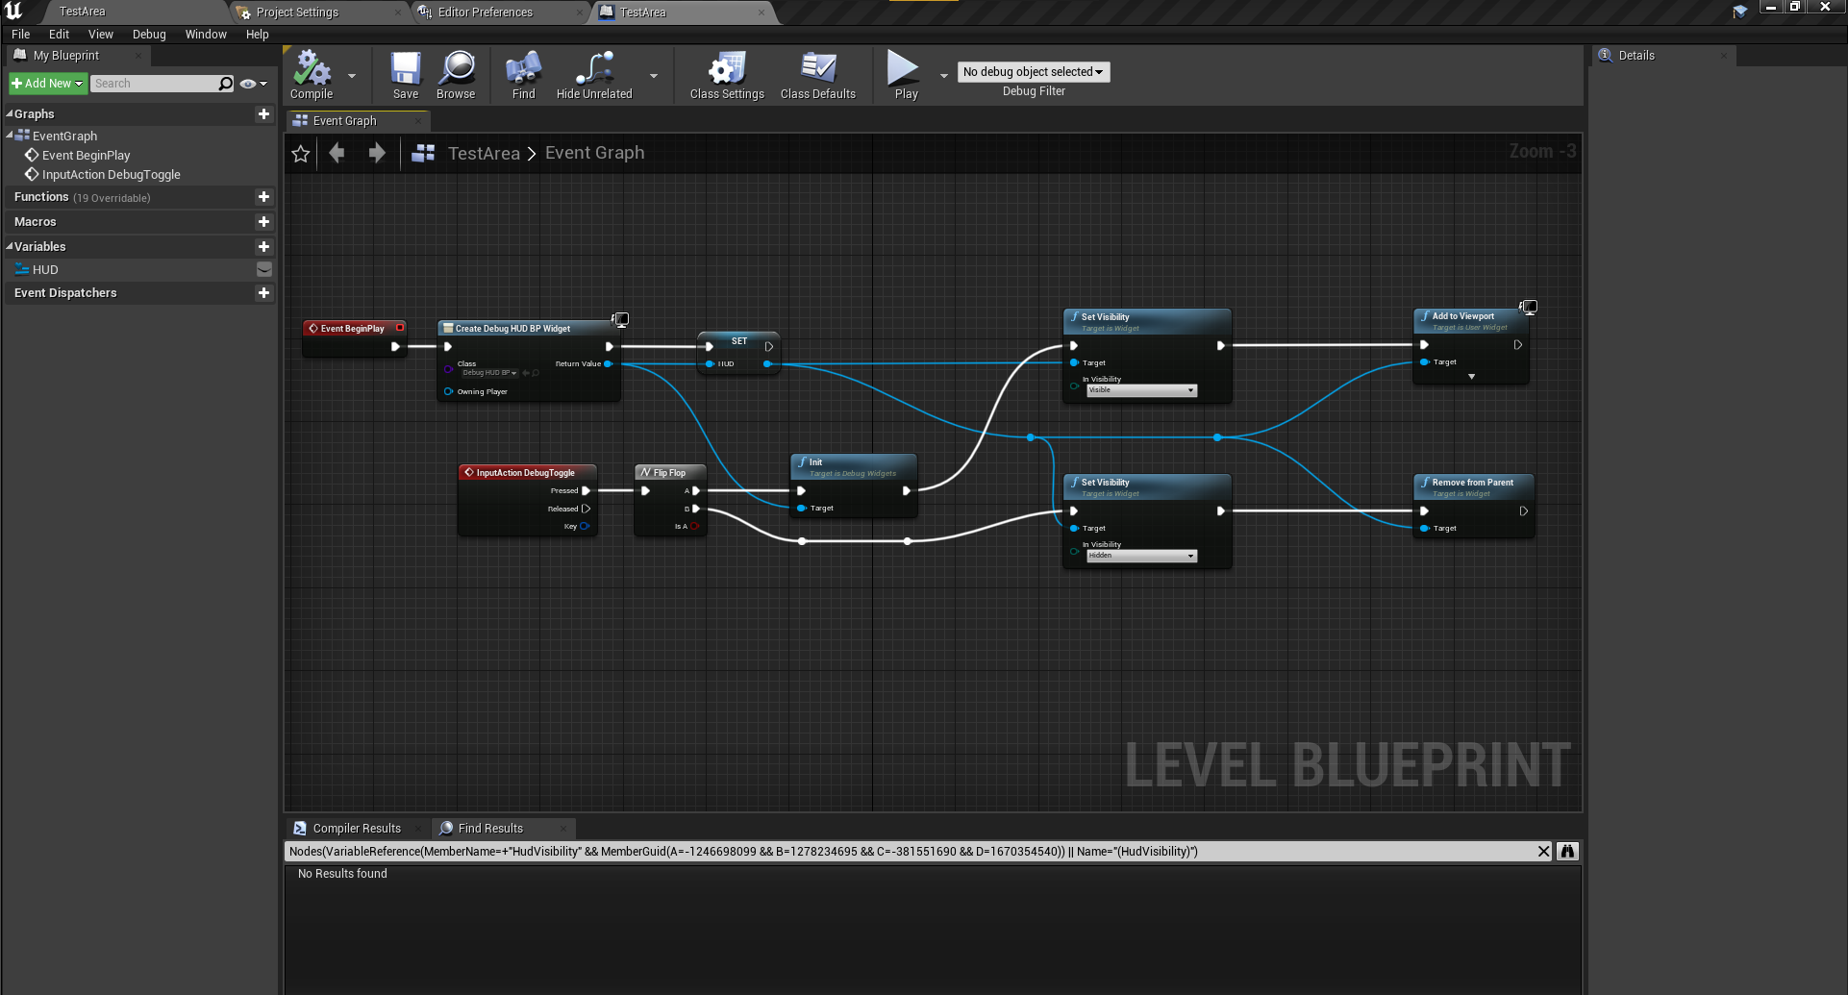Image resolution: width=1848 pixels, height=995 pixels.
Task: Add a new macro
Action: tap(263, 222)
